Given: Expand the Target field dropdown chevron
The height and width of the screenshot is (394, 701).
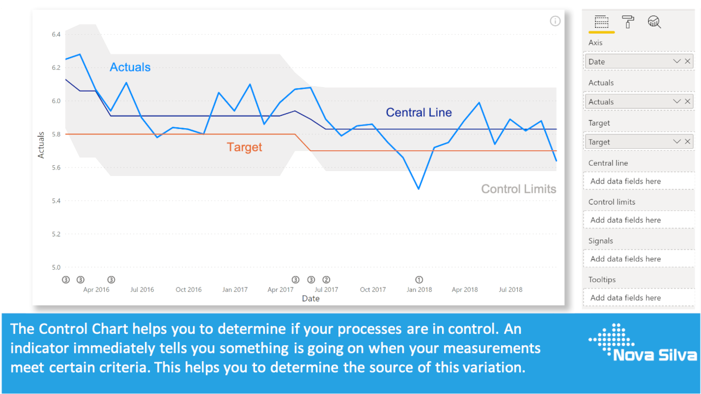Looking at the screenshot, I should (677, 142).
